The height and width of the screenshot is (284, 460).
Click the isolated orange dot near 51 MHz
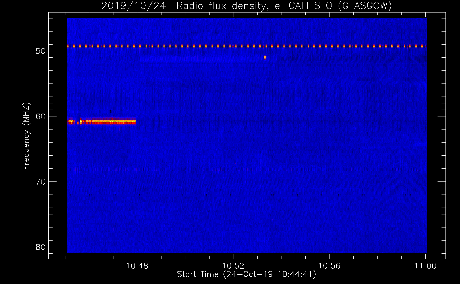[265, 57]
